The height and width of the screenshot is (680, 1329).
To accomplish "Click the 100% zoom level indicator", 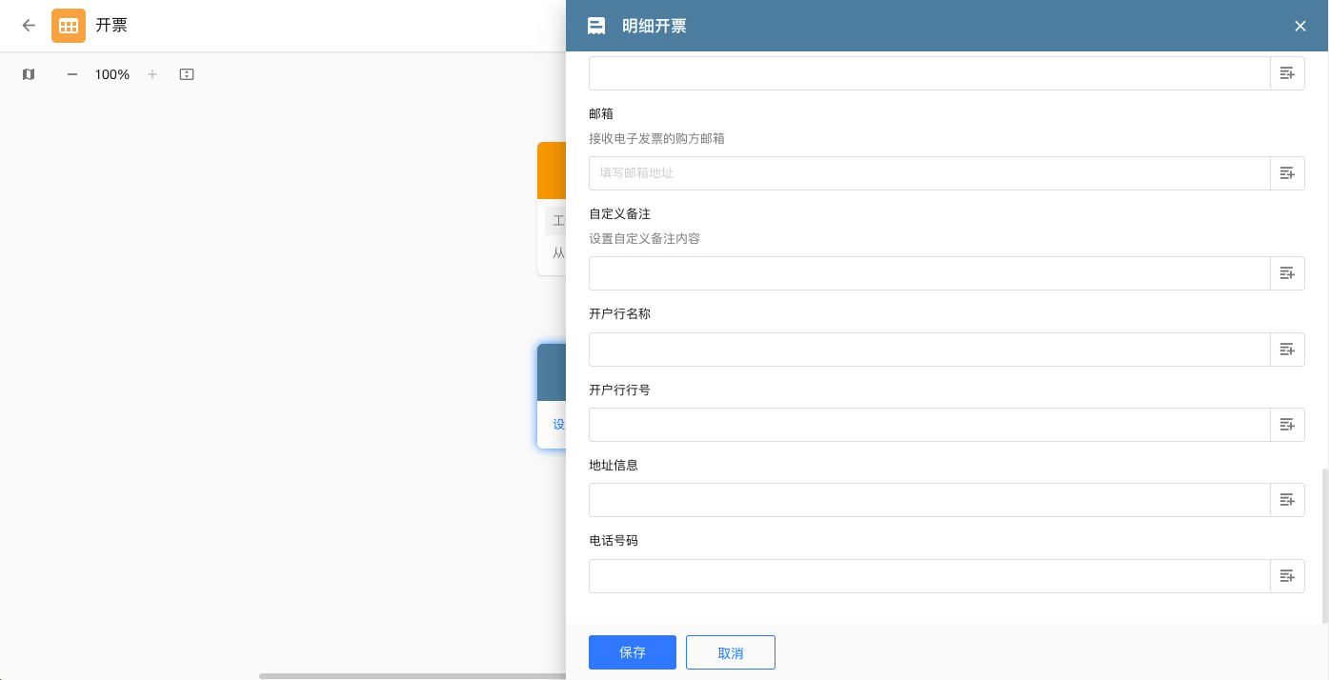I will tap(112, 74).
